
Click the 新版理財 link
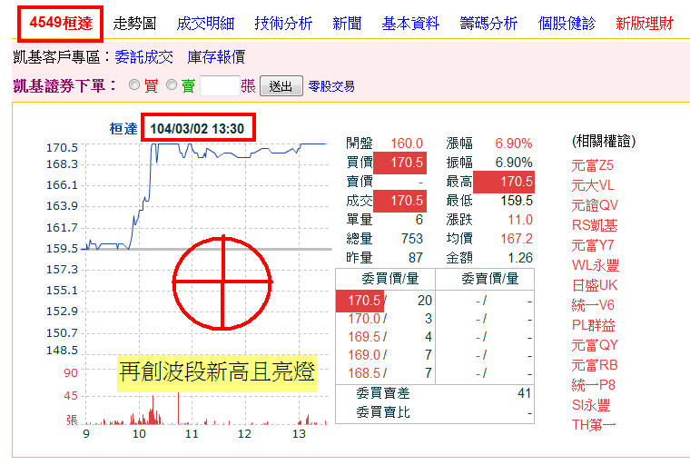645,24
